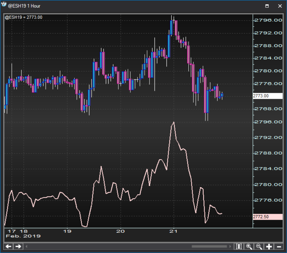Click the large plus icon in bottom toolbar

click(x=269, y=246)
